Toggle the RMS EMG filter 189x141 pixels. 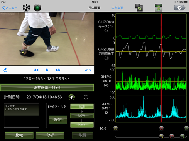[82, 124]
